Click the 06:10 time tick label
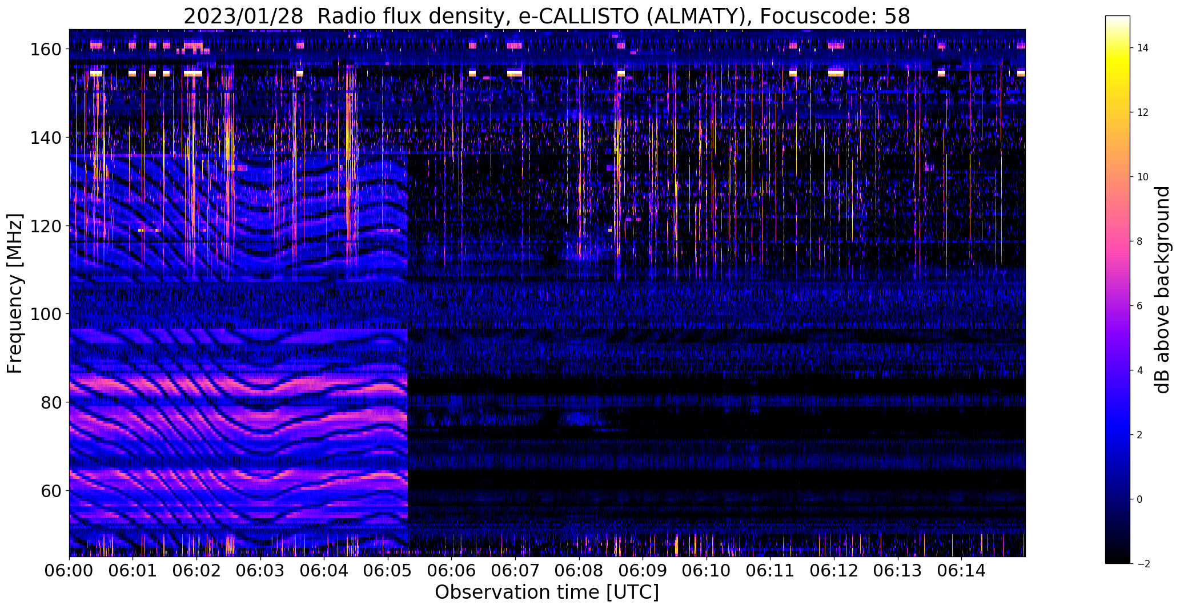The image size is (1180, 609). pyautogui.click(x=707, y=571)
